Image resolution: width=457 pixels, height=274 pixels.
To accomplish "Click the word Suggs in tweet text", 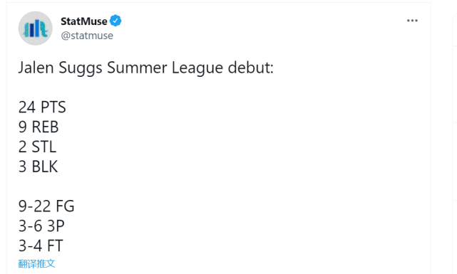I will pos(81,68).
